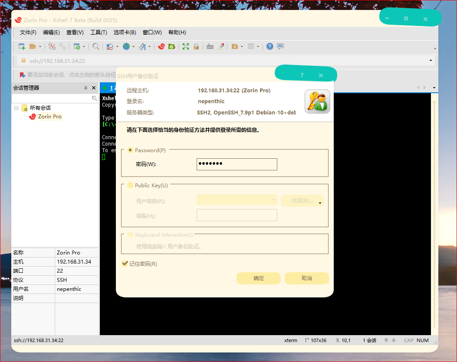Toggle full screen green arrows icon
457x362 pixels.
coord(186,46)
